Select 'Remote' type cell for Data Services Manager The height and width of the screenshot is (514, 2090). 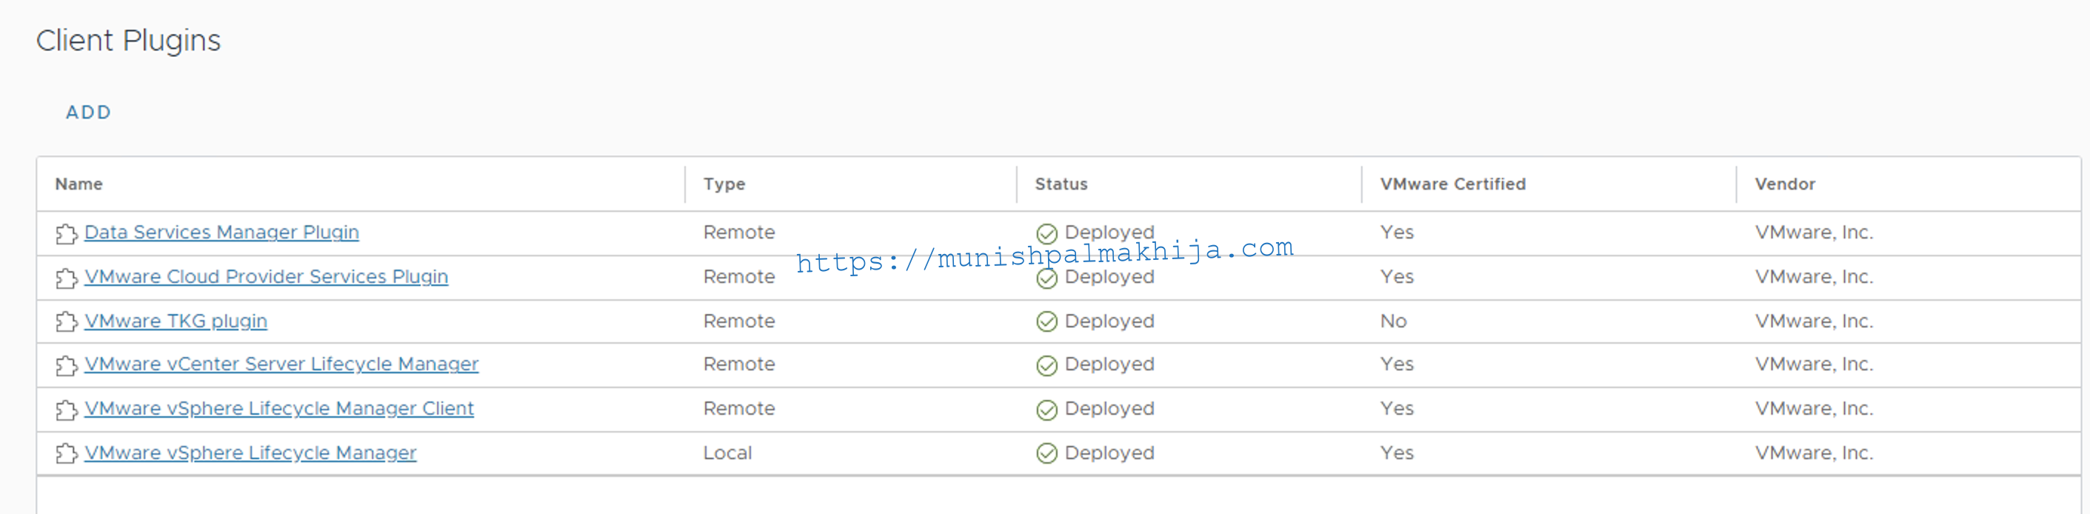click(739, 233)
